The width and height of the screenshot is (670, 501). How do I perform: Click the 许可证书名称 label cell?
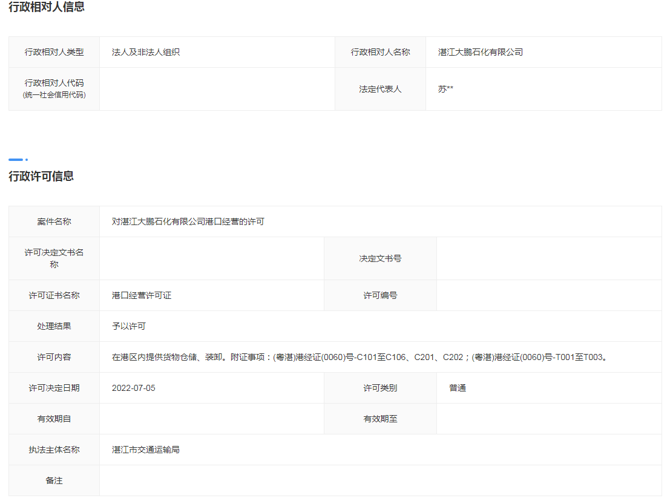pyautogui.click(x=54, y=295)
